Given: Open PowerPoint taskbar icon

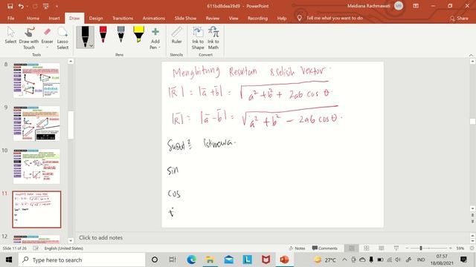Looking at the screenshot, I should (284, 260).
